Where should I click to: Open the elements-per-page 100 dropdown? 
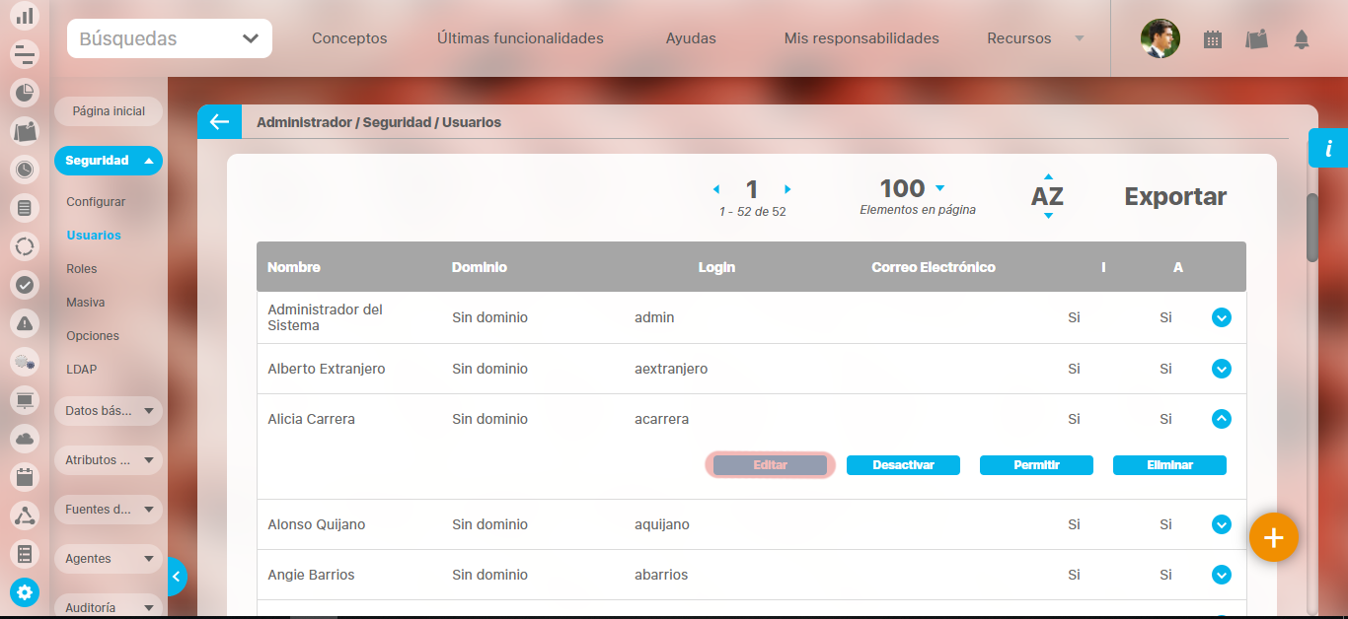[x=938, y=188]
